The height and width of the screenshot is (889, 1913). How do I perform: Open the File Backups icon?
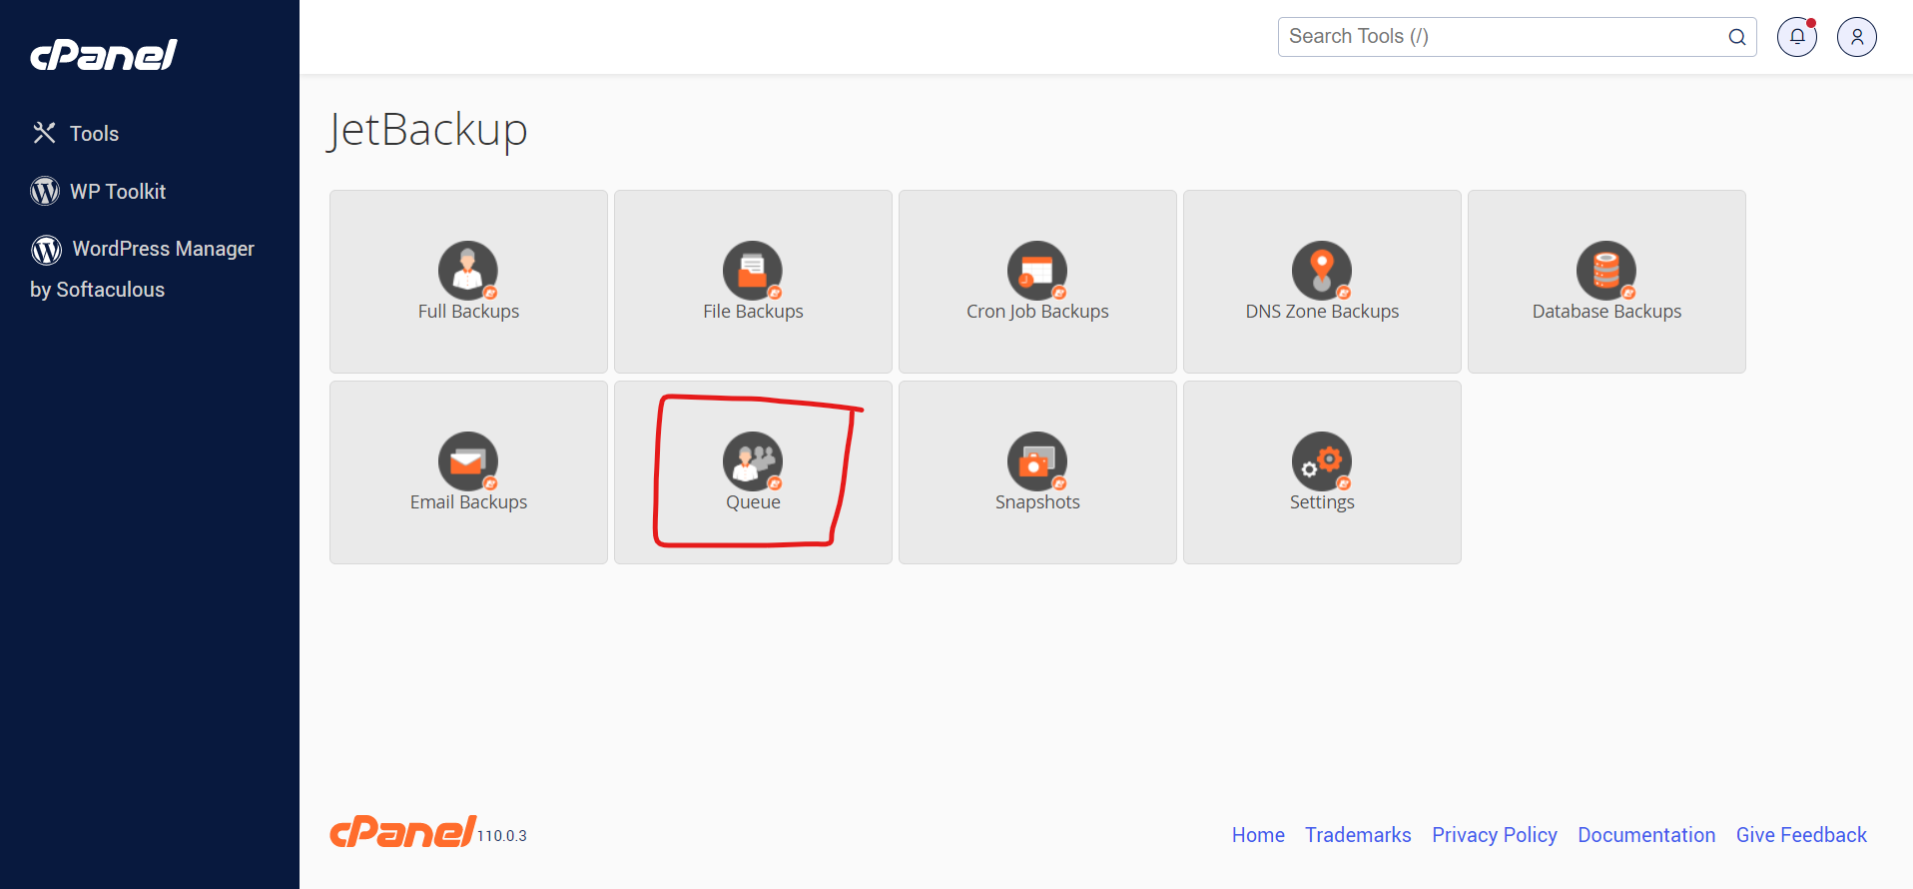point(753,271)
